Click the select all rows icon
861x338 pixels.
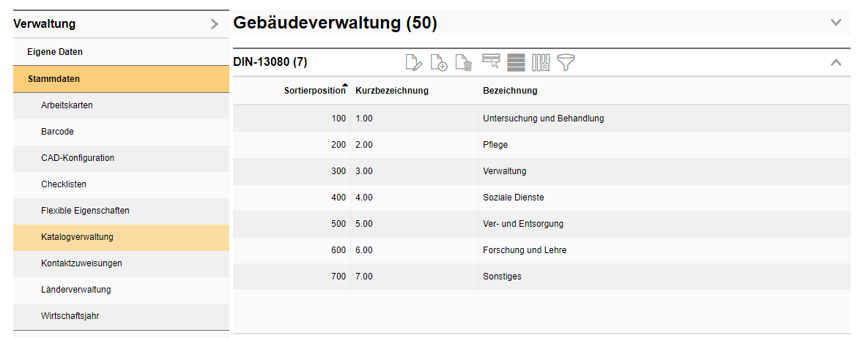[x=516, y=62]
